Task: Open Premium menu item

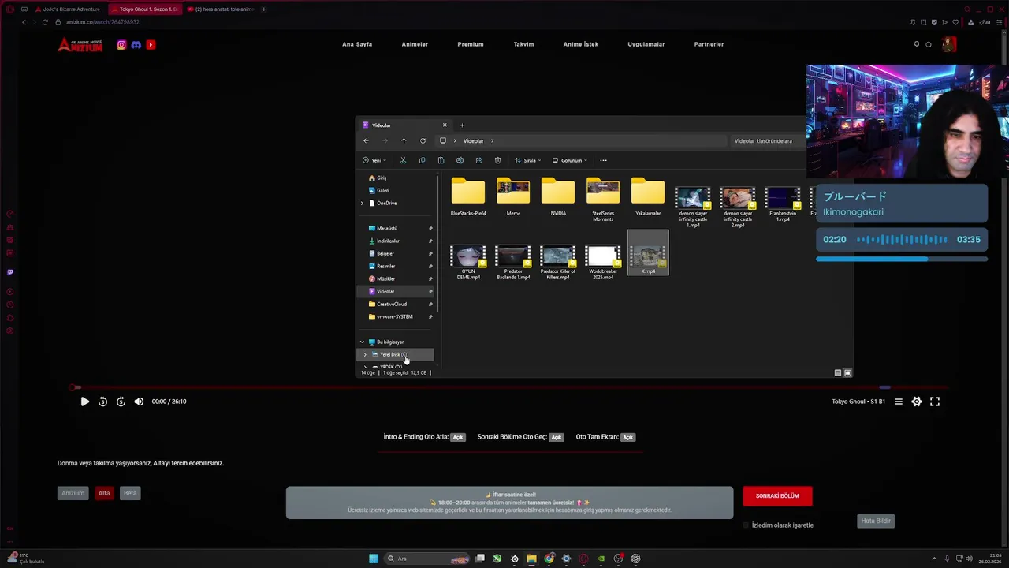Action: click(471, 44)
